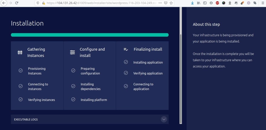266x130 pixels.
Task: Expand the Executable Logs chevron
Action: 164,119
